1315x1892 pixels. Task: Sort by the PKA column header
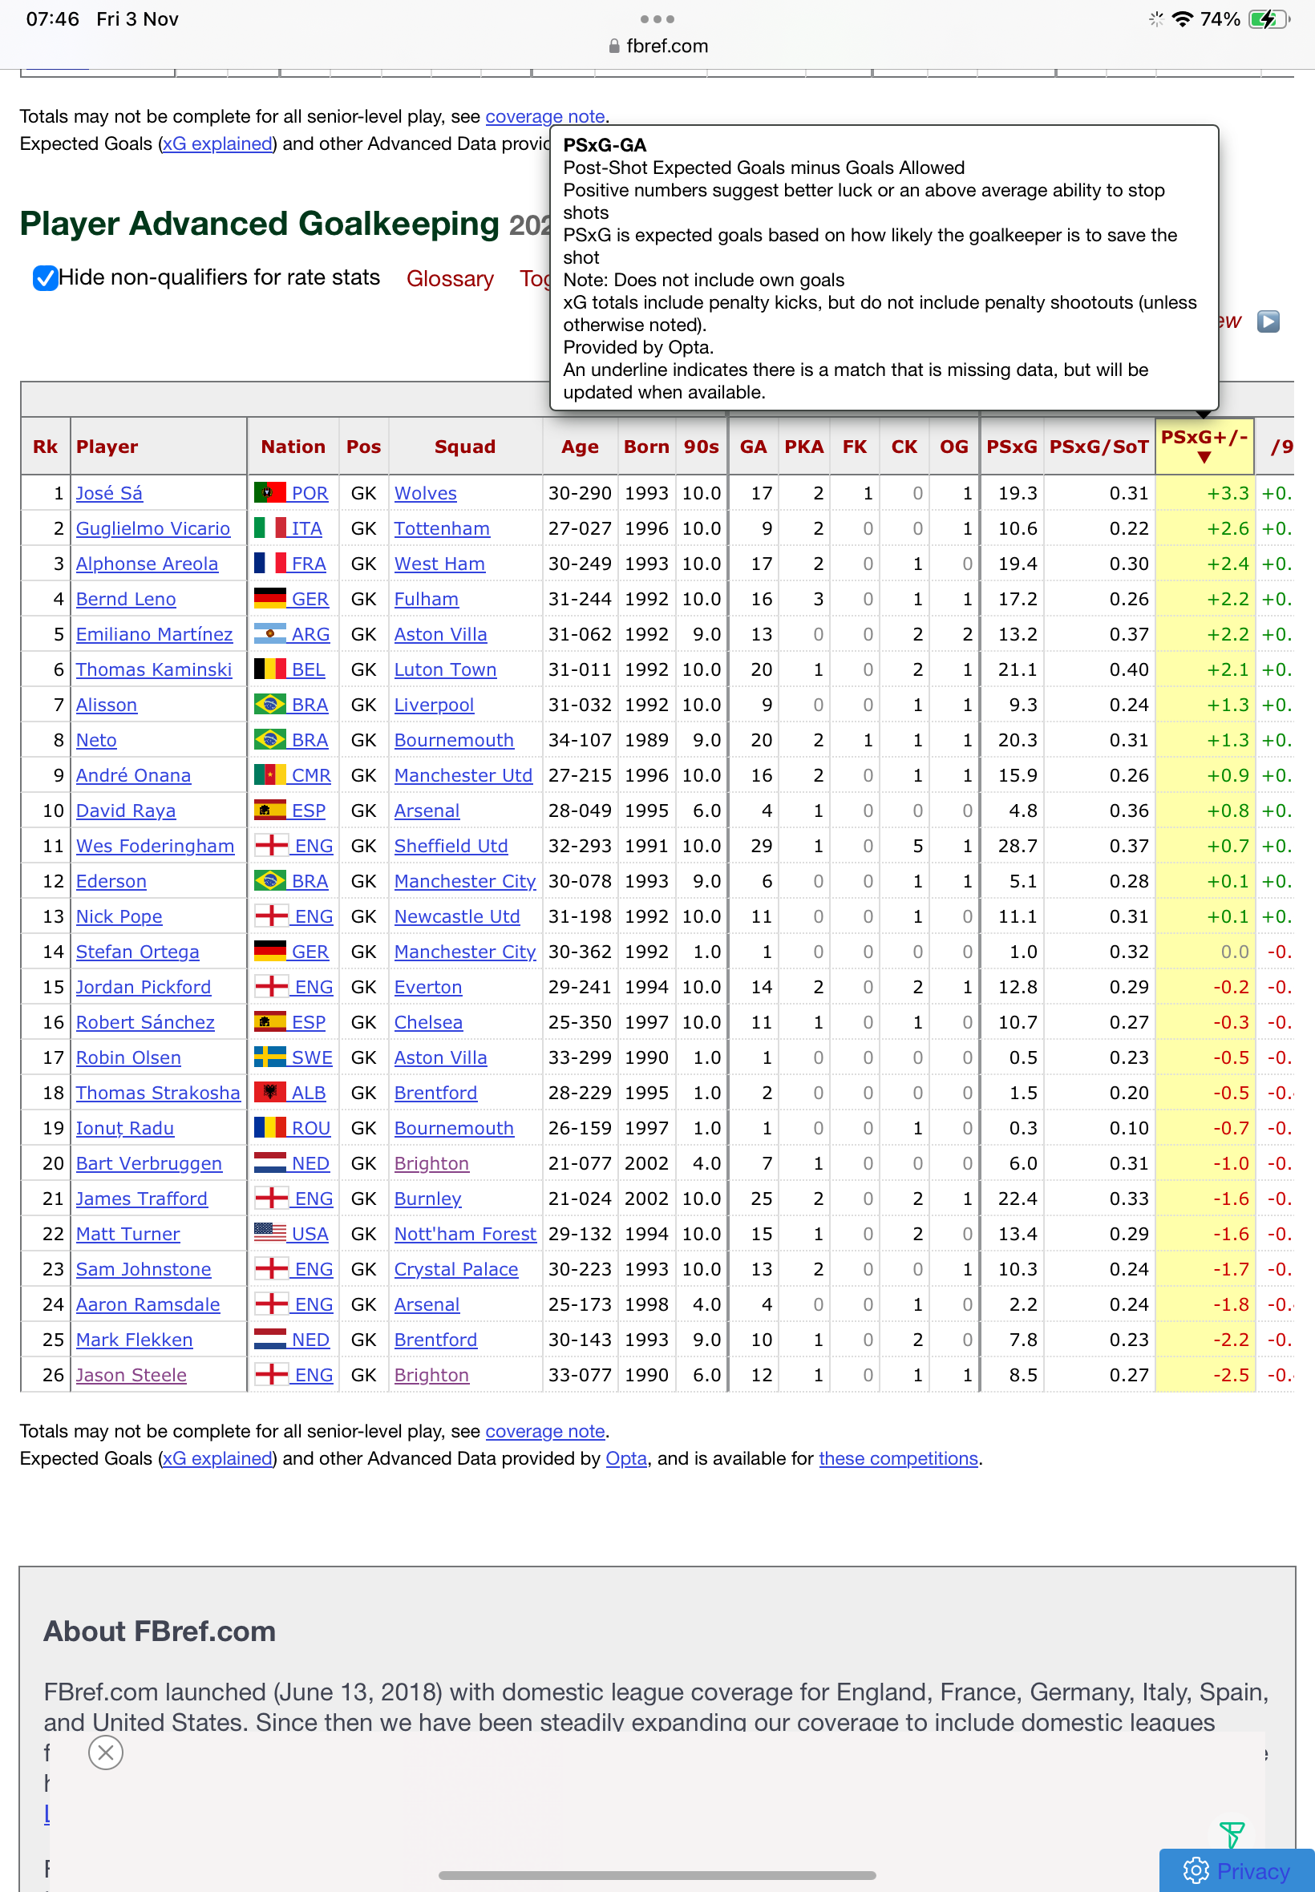coord(803,447)
